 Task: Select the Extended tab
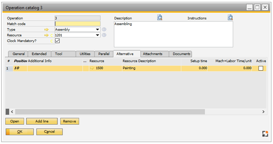[x=39, y=54]
